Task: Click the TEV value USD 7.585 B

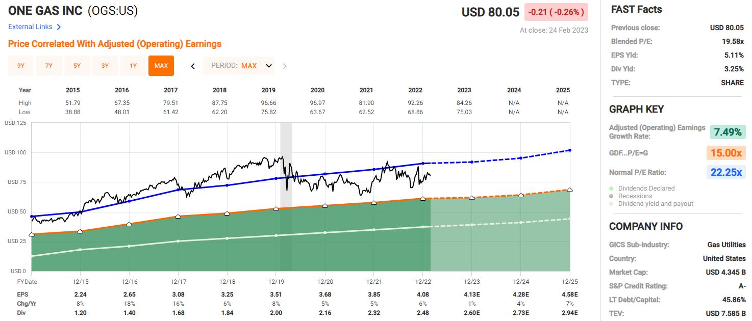Action: pos(726,313)
